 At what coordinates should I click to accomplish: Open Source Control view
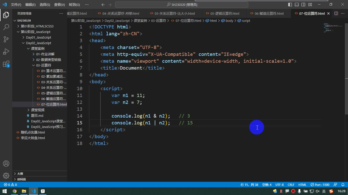[6, 39]
